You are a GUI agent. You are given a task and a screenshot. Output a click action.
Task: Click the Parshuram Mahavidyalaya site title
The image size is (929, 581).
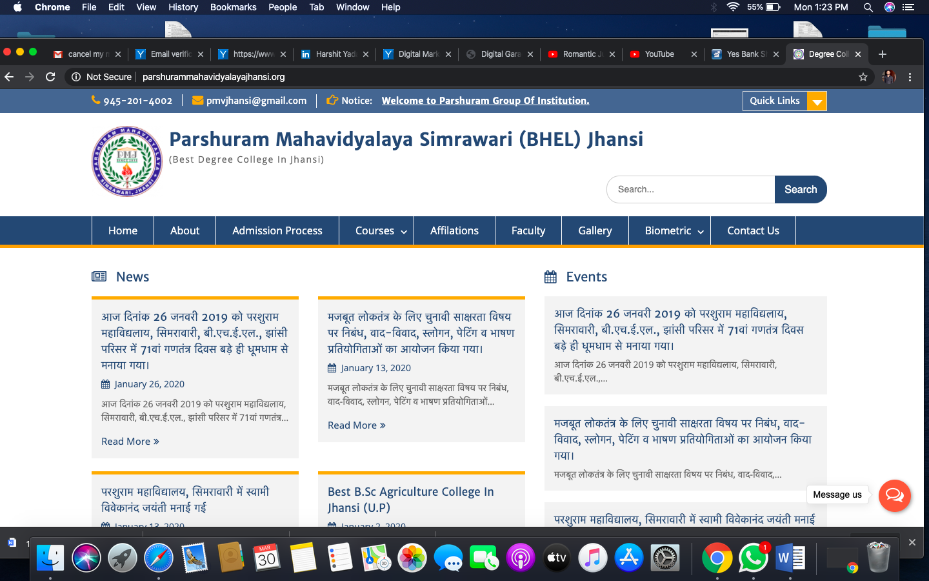click(406, 139)
